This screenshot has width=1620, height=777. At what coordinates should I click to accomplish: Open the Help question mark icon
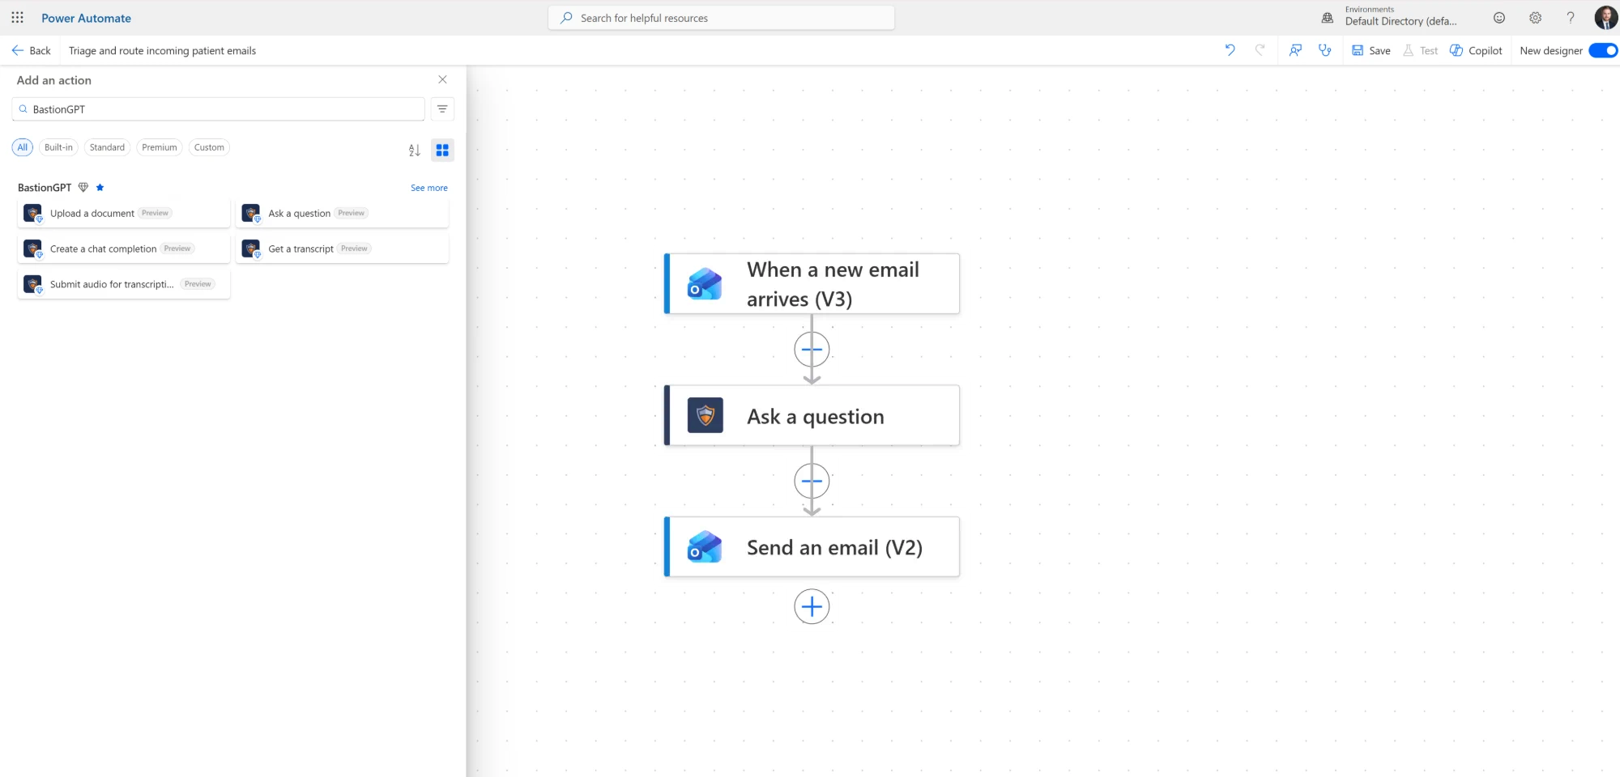click(x=1571, y=18)
